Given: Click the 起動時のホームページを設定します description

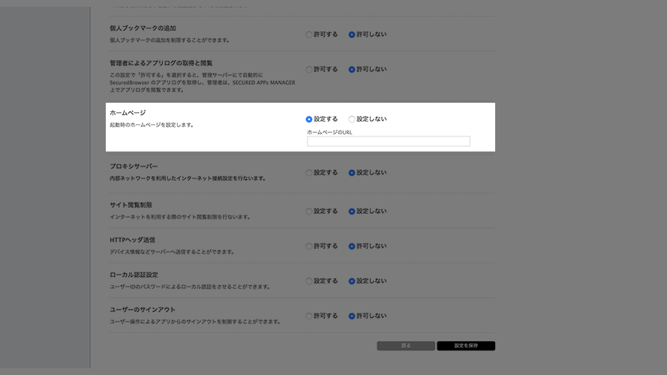Looking at the screenshot, I should [x=152, y=125].
